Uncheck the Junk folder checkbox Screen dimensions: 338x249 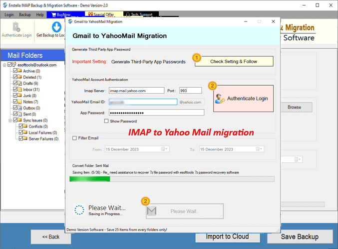[x=15, y=95]
